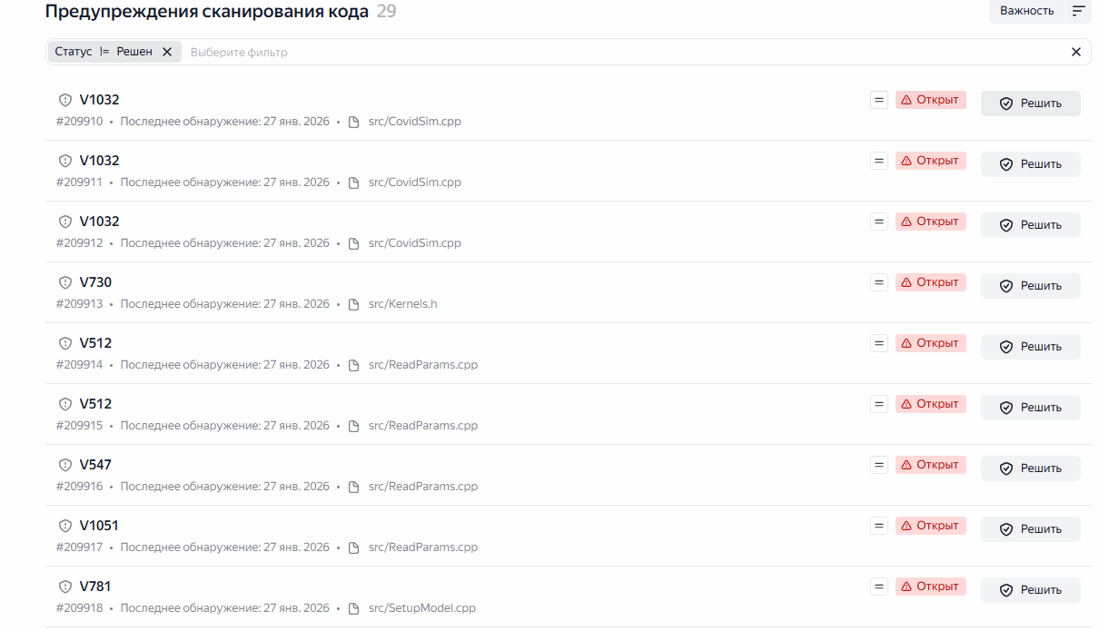Click Решить on warning #209917

[x=1031, y=529]
